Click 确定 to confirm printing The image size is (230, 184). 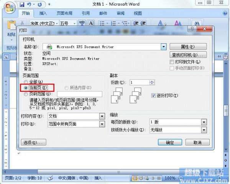(x=170, y=142)
